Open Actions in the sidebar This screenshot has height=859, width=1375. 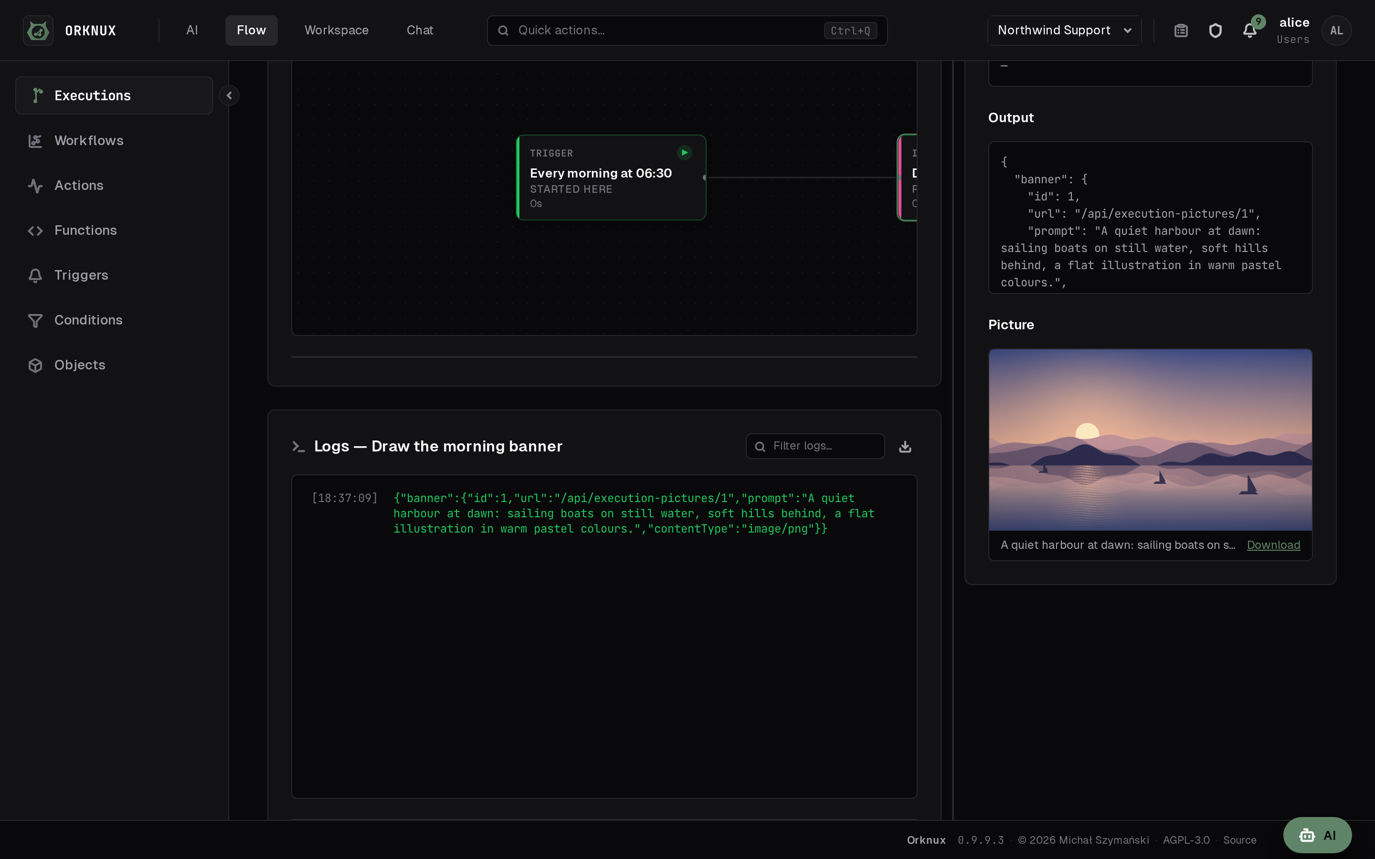point(114,185)
